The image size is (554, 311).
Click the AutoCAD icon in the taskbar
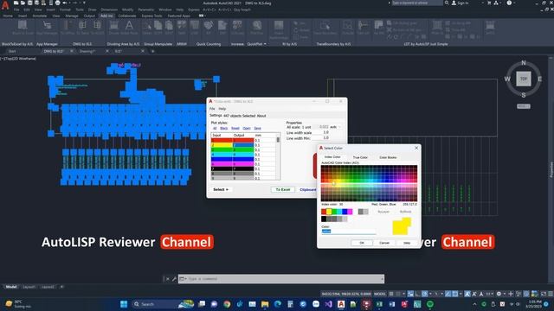341,304
